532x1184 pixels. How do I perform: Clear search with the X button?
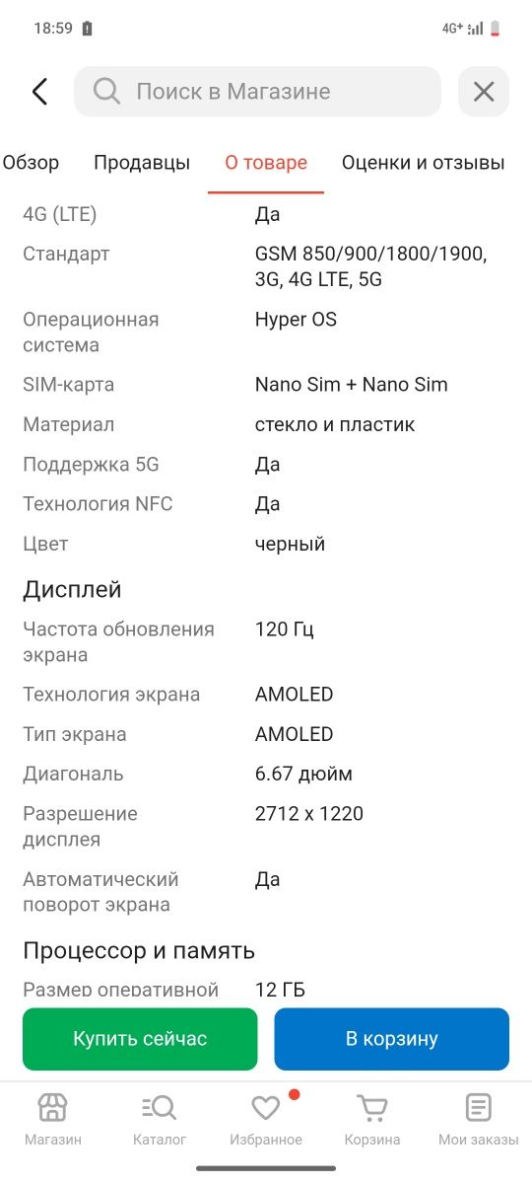[484, 92]
